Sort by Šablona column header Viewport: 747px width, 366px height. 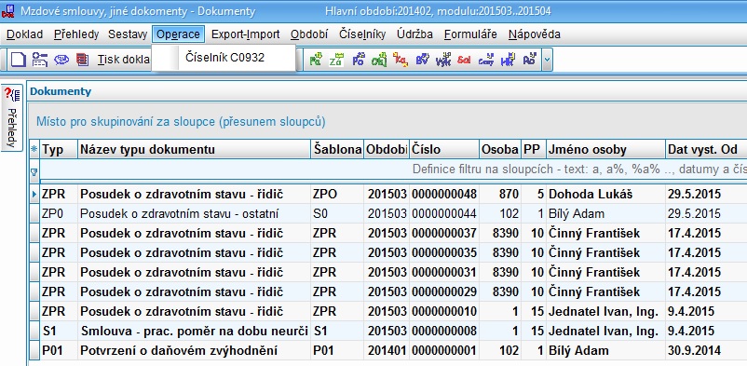point(337,150)
